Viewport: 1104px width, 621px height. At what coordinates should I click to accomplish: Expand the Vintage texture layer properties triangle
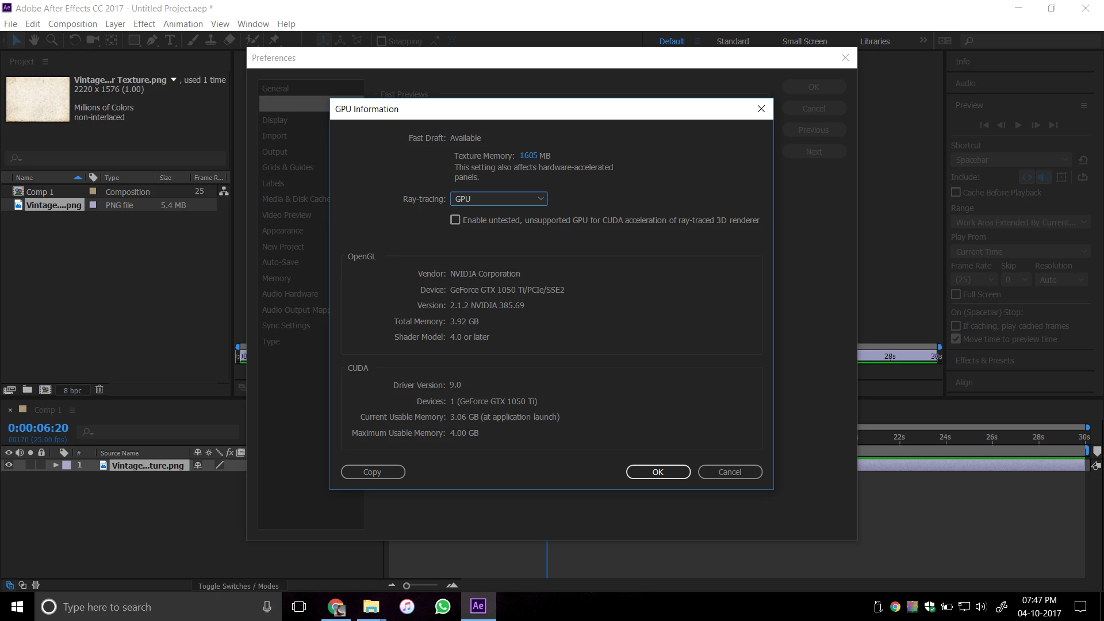click(x=56, y=465)
